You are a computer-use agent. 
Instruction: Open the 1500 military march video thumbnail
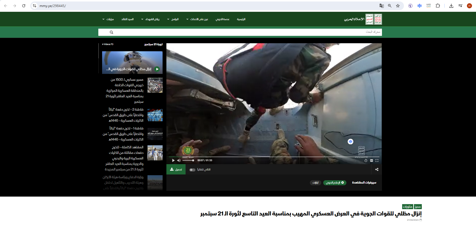click(155, 85)
